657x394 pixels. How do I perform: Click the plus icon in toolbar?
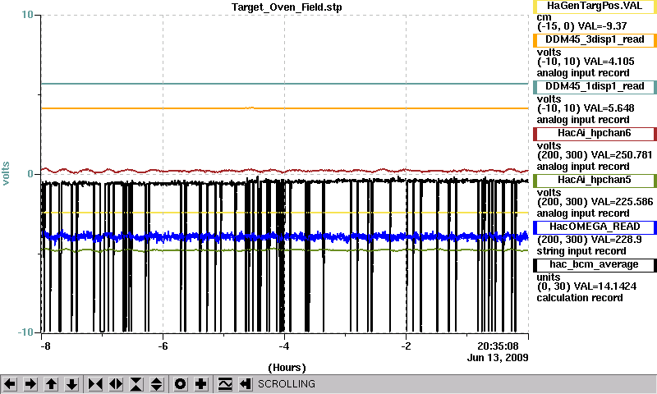point(201,384)
